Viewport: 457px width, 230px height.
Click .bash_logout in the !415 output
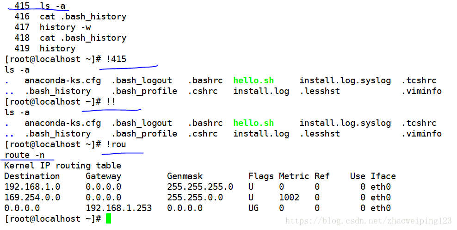[x=142, y=81]
